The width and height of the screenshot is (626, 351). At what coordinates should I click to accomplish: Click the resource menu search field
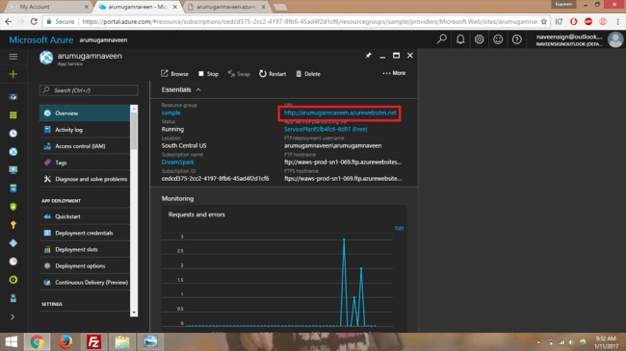click(x=89, y=90)
